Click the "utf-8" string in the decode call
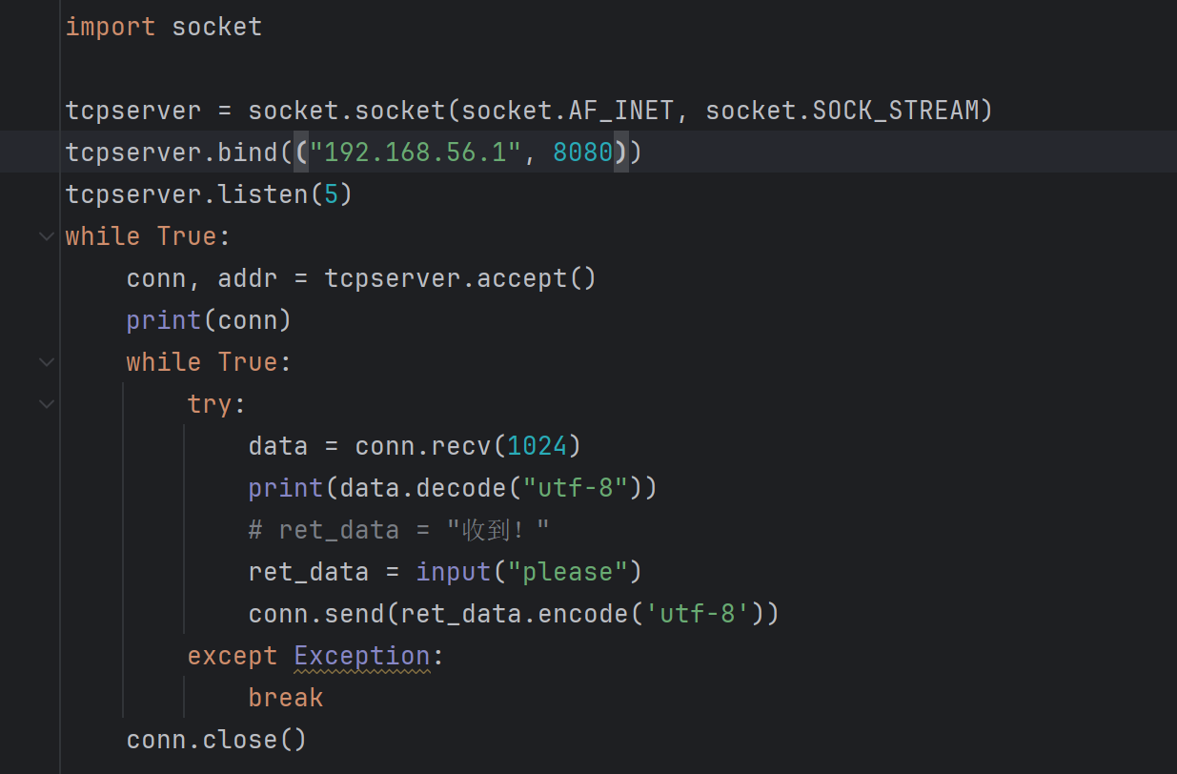Screen dimensions: 1177x774 coord(575,488)
